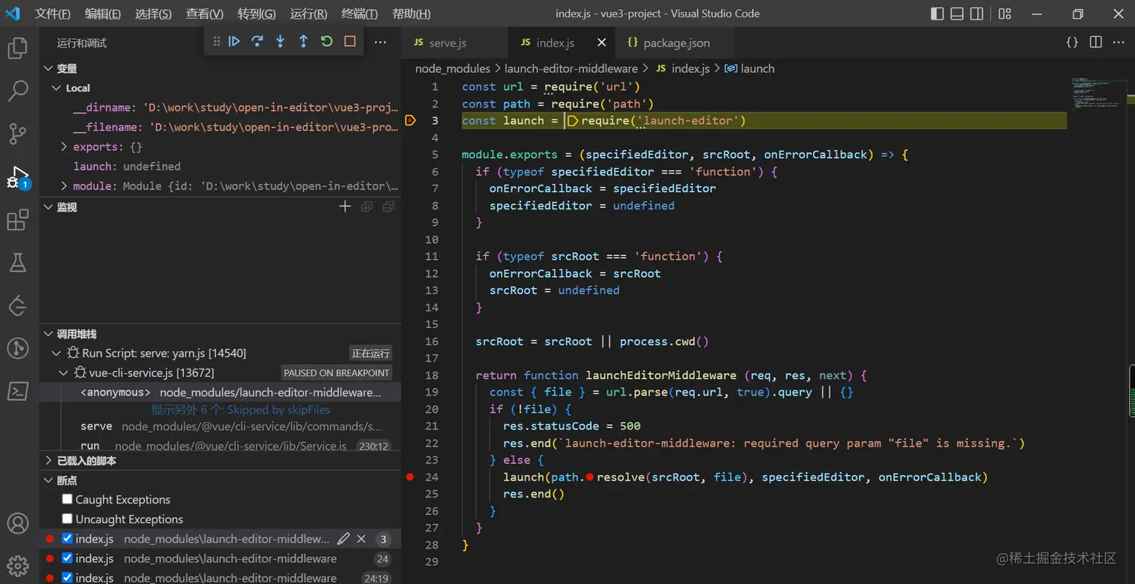Expand the 已载入的脚本 section
This screenshot has width=1135, height=584.
86,461
